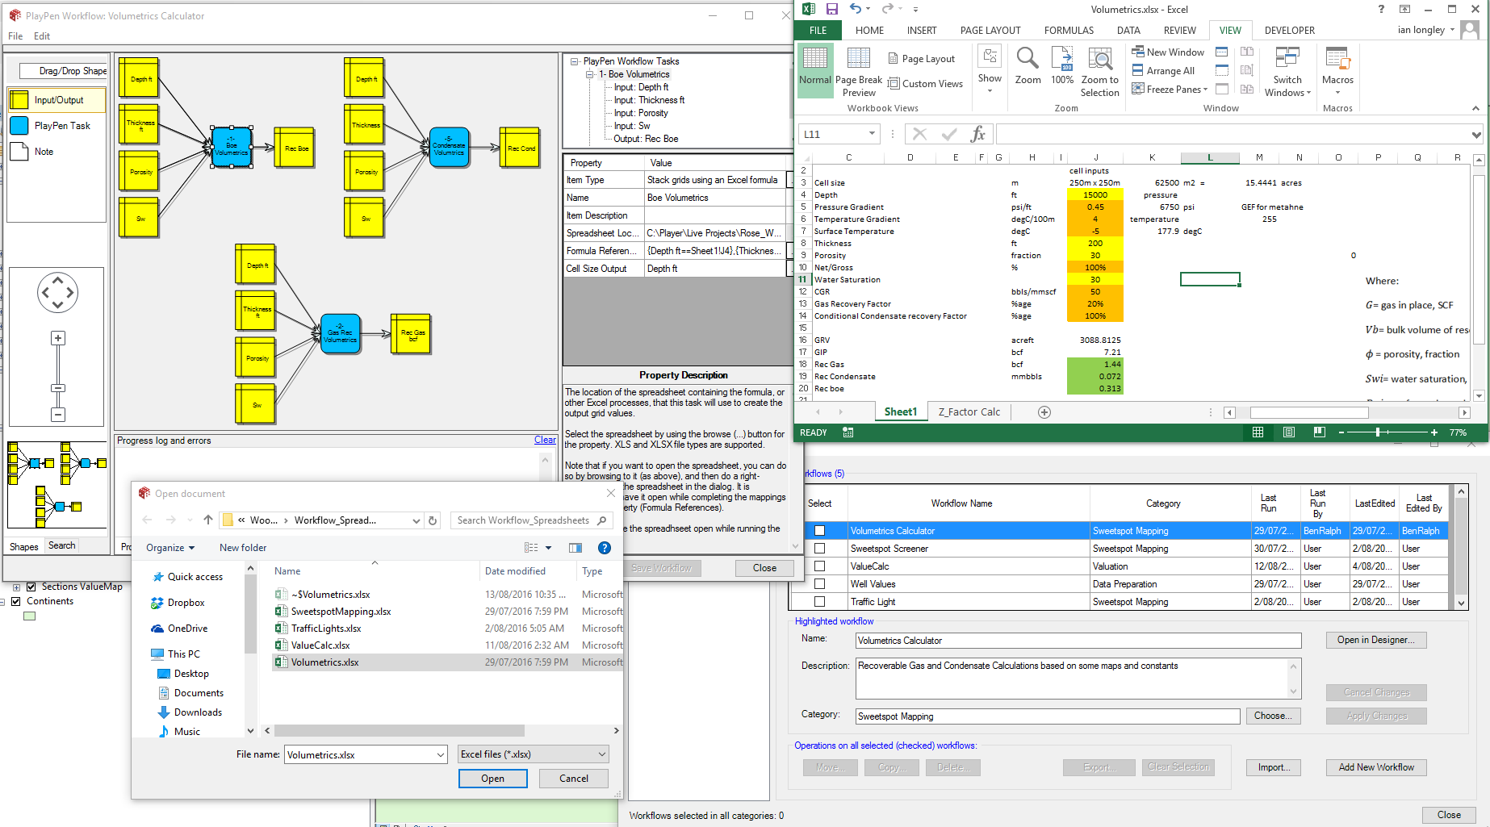Go up one folder level in dialog
The image size is (1490, 827).
coord(208,520)
